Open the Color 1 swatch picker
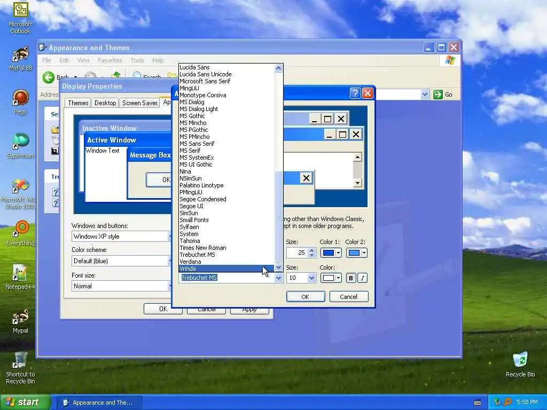This screenshot has height=410, width=547. 331,253
